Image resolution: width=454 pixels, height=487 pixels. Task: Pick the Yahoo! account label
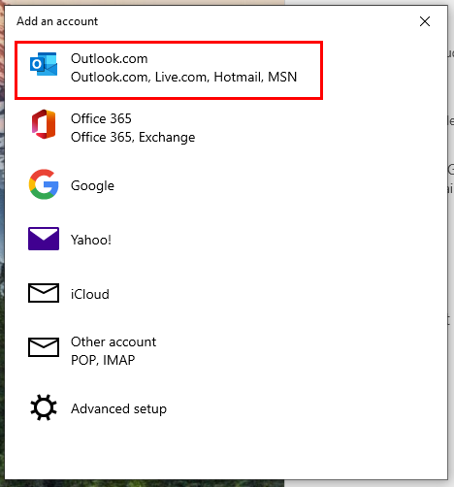click(91, 240)
